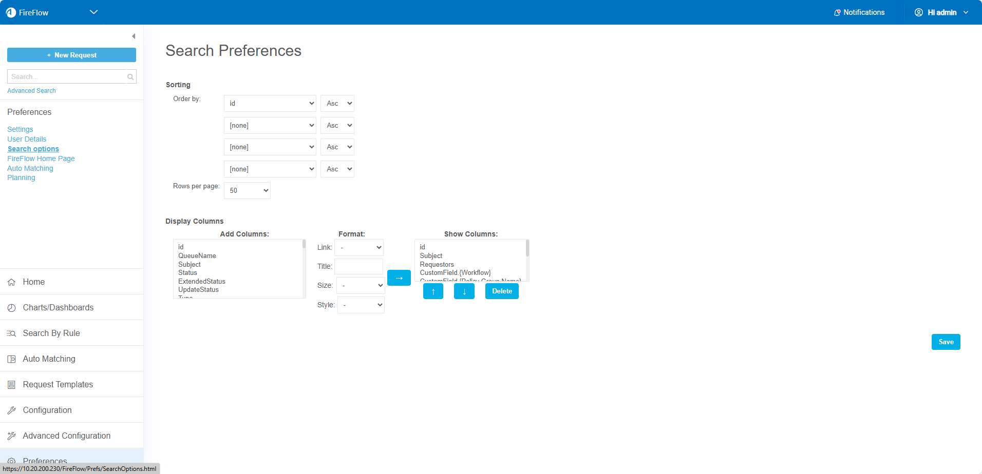The height and width of the screenshot is (474, 982).
Task: Open the Style format dropdown
Action: 361,305
